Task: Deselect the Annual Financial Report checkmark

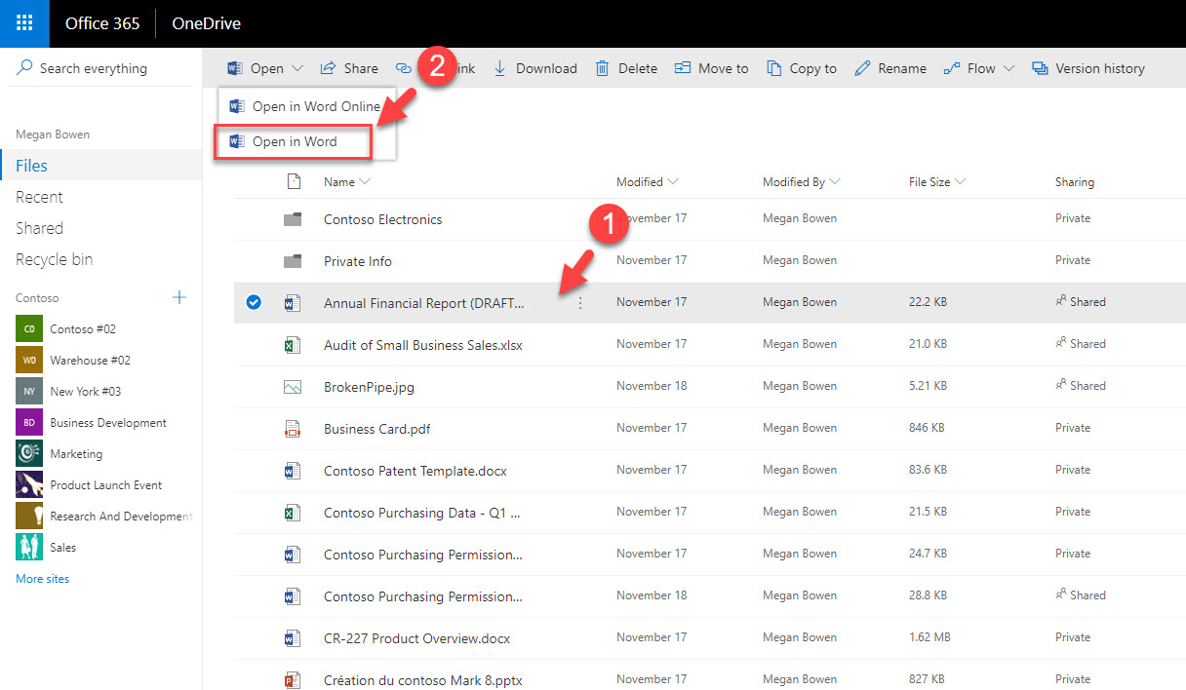Action: [254, 303]
